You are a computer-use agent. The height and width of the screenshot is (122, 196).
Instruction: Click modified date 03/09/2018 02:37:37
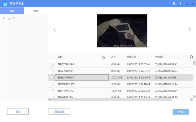tap(166, 71)
